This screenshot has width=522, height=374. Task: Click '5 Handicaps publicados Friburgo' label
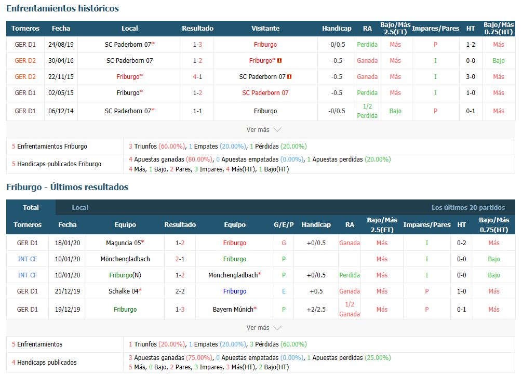pyautogui.click(x=57, y=164)
